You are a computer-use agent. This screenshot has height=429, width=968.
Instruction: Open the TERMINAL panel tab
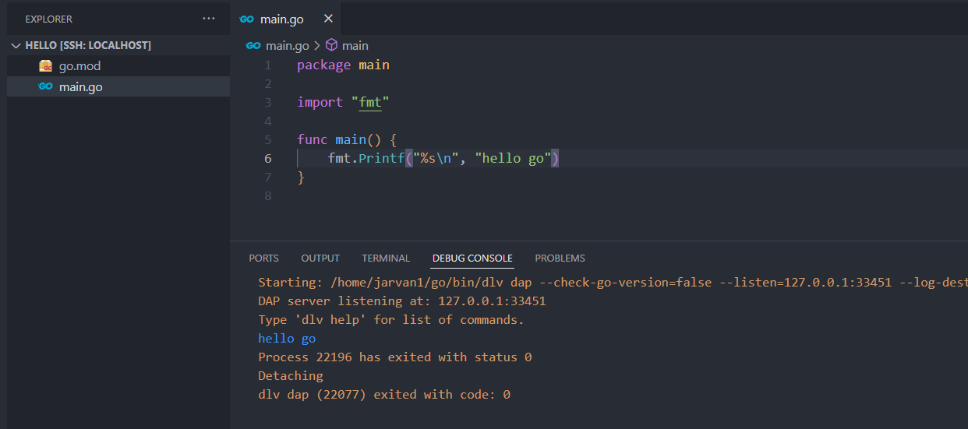386,258
